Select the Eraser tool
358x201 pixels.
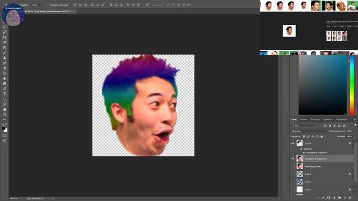pyautogui.click(x=4, y=68)
